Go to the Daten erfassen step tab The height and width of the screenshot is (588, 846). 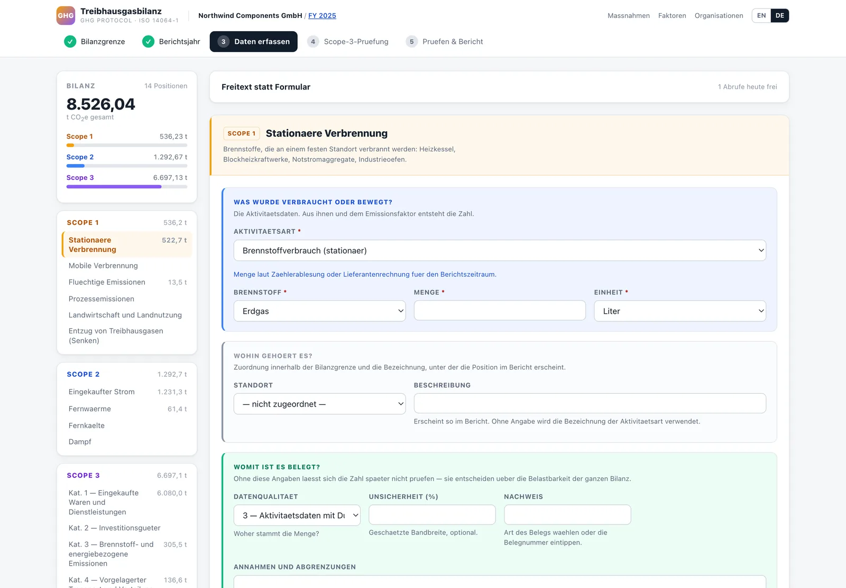253,41
